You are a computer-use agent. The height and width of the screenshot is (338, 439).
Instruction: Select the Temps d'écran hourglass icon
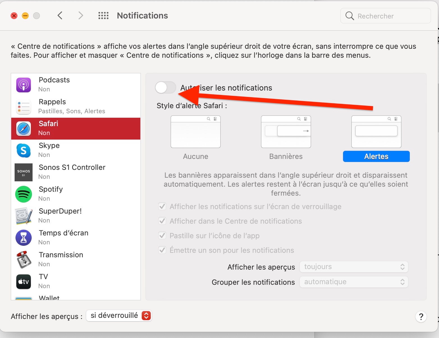[24, 238]
